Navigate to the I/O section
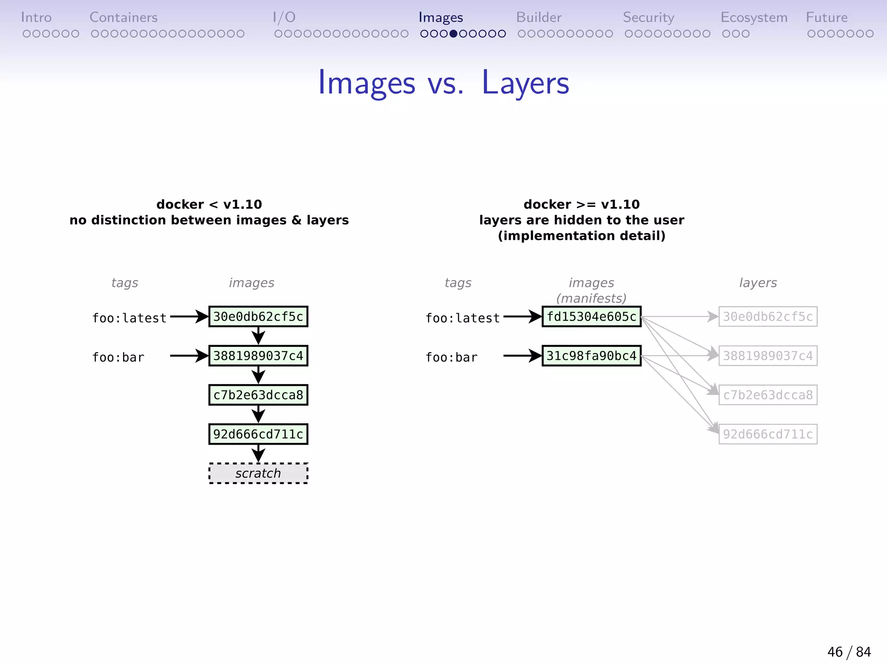Viewport: 887px width, 665px height. click(284, 17)
